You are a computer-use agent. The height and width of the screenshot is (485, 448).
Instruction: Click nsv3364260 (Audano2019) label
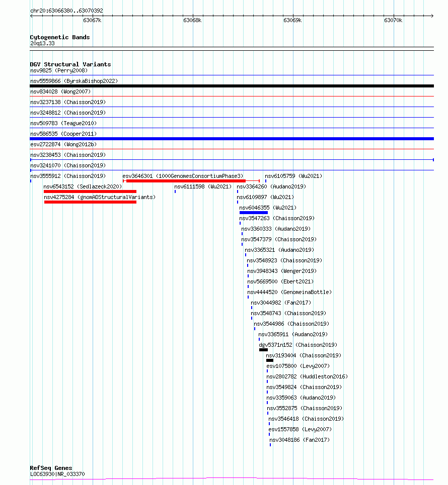coord(271,186)
